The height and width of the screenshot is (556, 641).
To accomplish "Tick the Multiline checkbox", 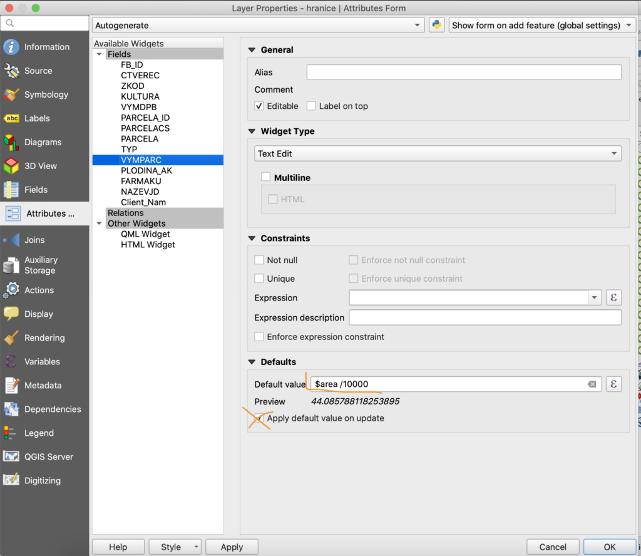I will 266,178.
